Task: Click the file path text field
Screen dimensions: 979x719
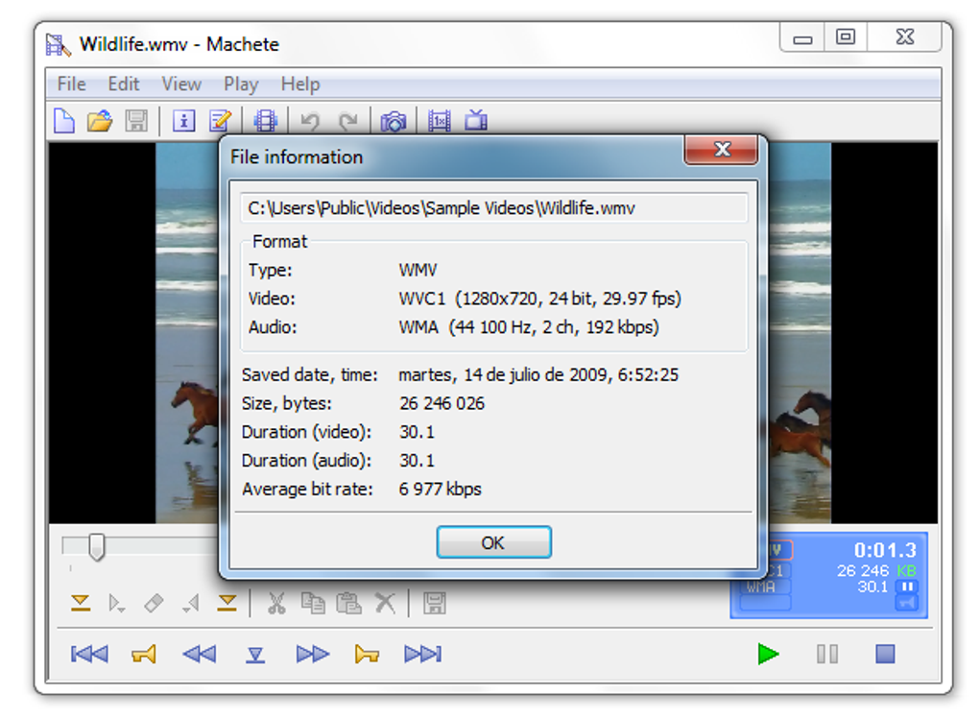Action: pos(493,208)
